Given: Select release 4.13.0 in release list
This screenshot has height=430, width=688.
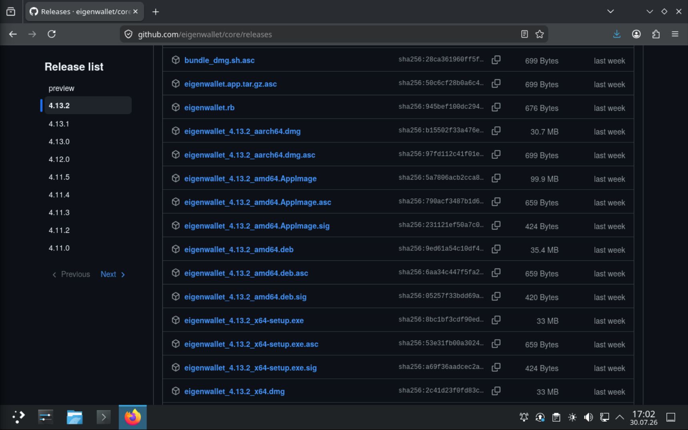Looking at the screenshot, I should click(x=59, y=142).
